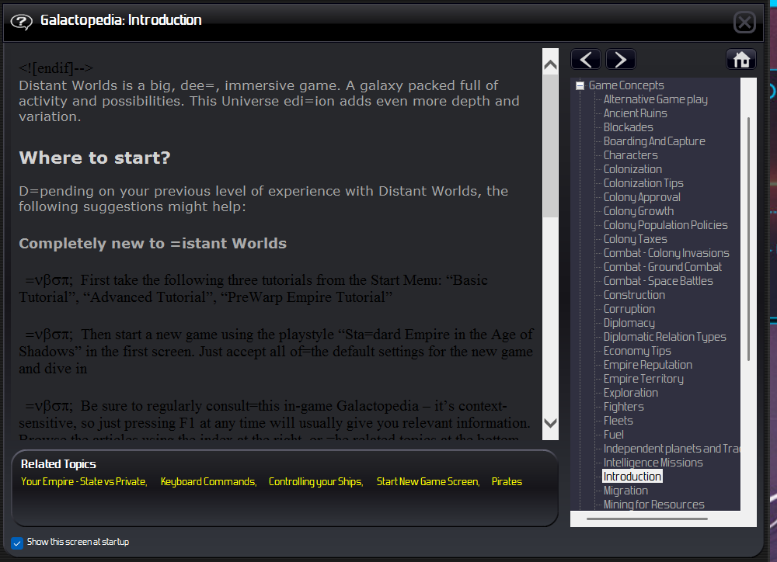Toggle Show this screen at startup
The image size is (777, 562).
(17, 543)
